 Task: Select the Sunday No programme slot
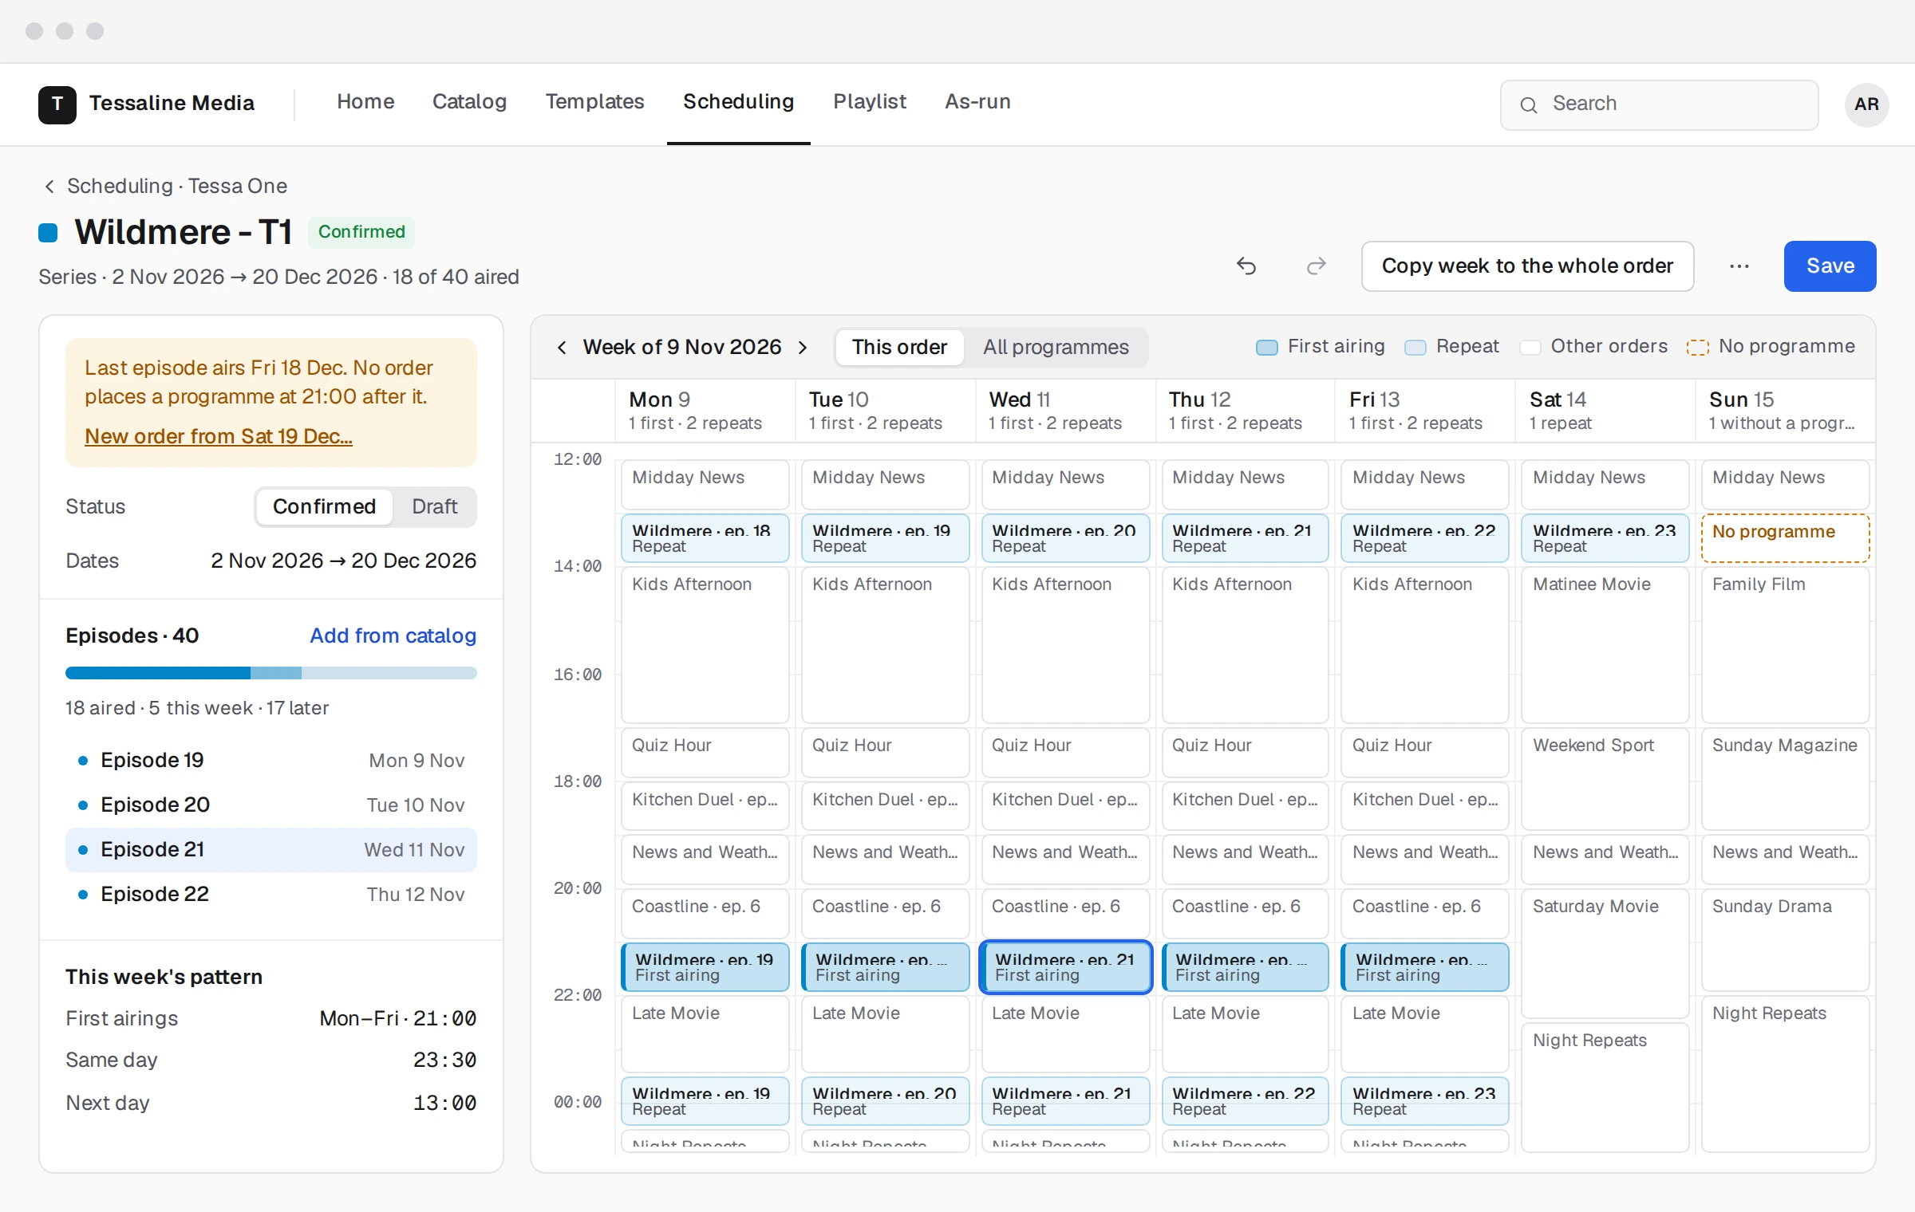point(1785,537)
